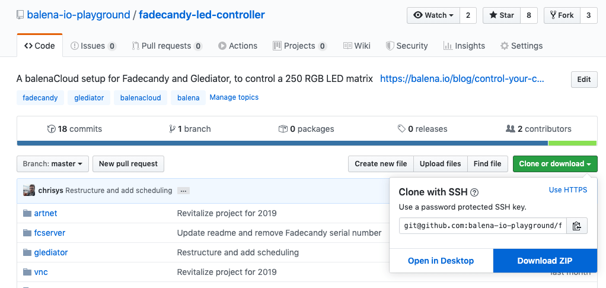Collapse the Clone or download dropdown
This screenshot has width=606, height=288.
click(554, 164)
